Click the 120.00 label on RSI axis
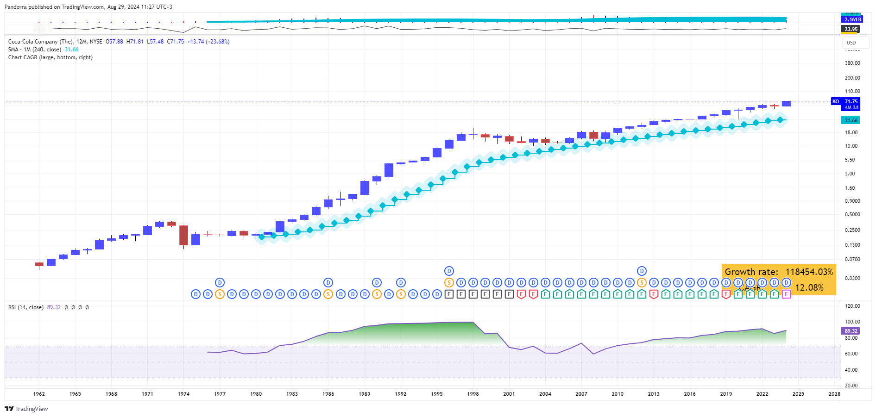Screen dimensions: 876x417 coord(852,306)
